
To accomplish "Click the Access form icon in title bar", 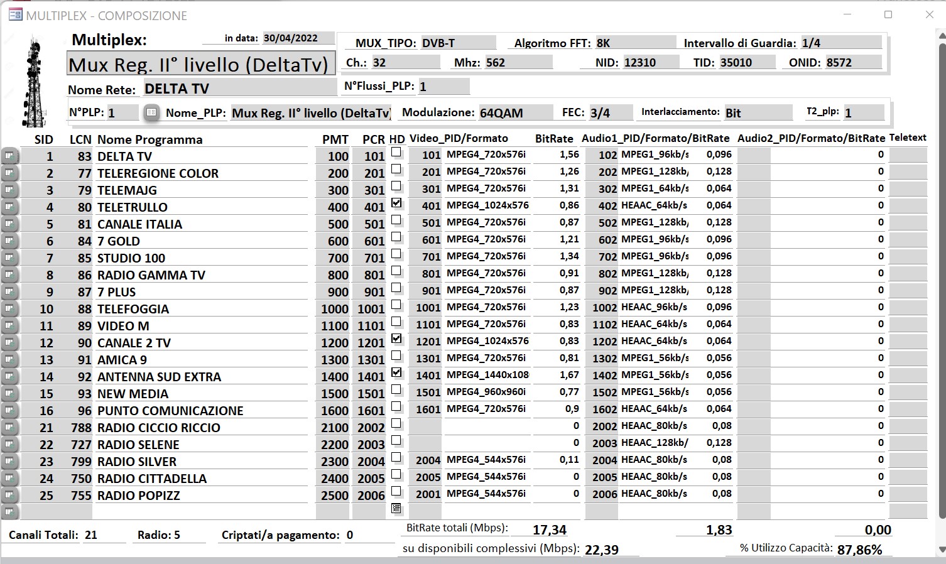I will click(x=14, y=15).
